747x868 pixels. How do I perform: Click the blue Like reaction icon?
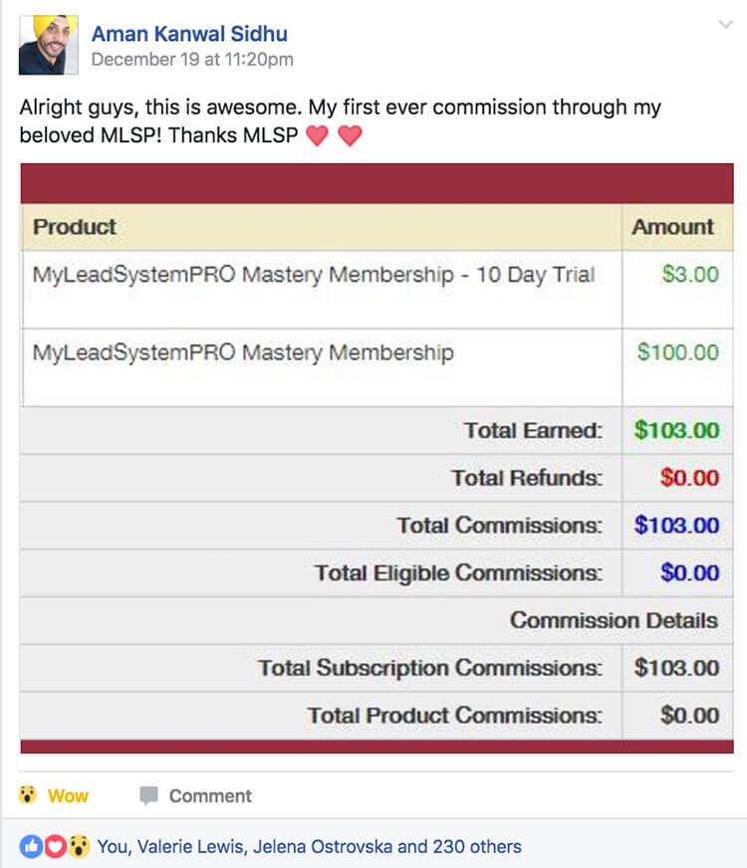coord(31,846)
